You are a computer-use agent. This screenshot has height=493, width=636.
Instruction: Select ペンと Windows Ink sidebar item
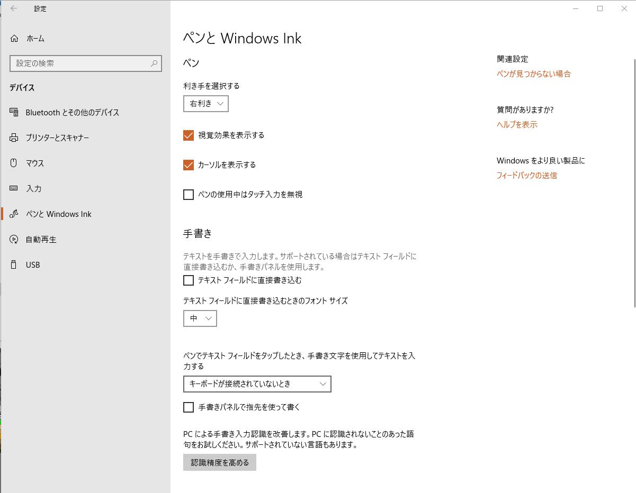coord(85,214)
